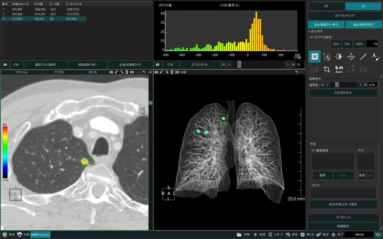Select the ruler measurement tool
The width and height of the screenshot is (383, 239).
[x=363, y=57]
